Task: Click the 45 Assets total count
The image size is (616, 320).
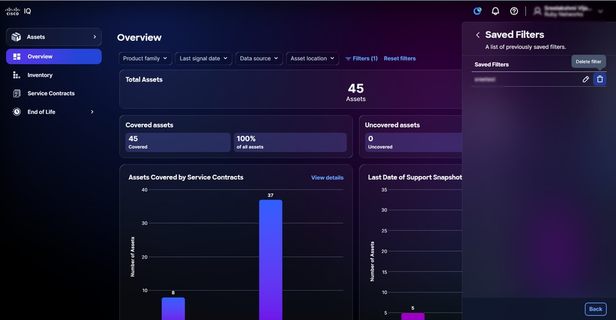Action: click(x=356, y=92)
